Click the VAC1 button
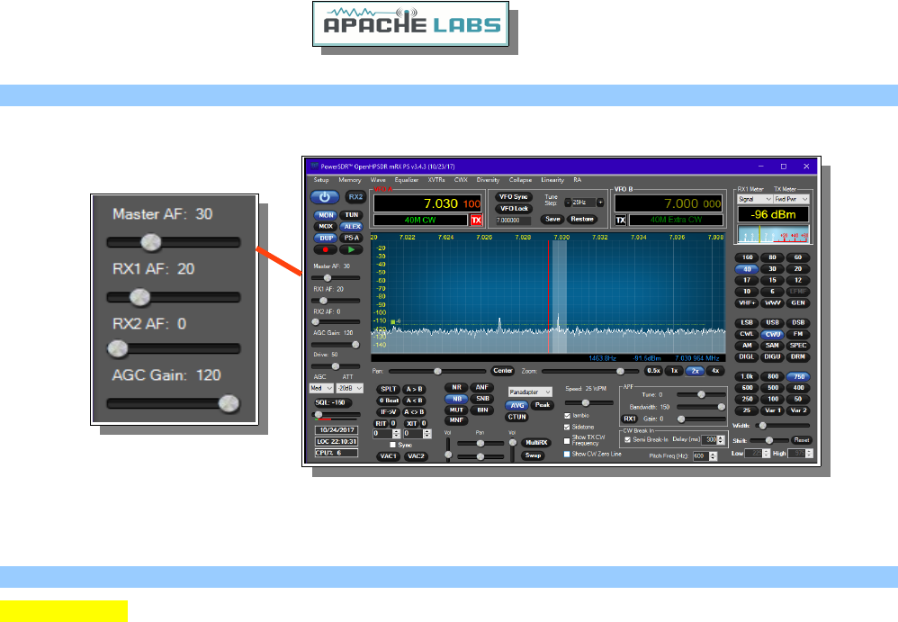The height and width of the screenshot is (622, 898). click(x=389, y=456)
